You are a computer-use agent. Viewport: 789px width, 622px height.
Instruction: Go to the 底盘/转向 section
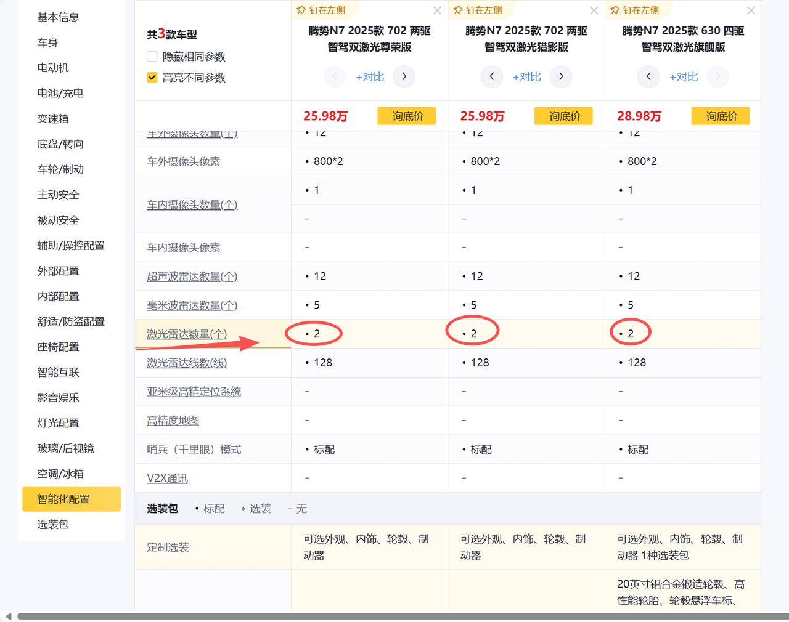(60, 144)
